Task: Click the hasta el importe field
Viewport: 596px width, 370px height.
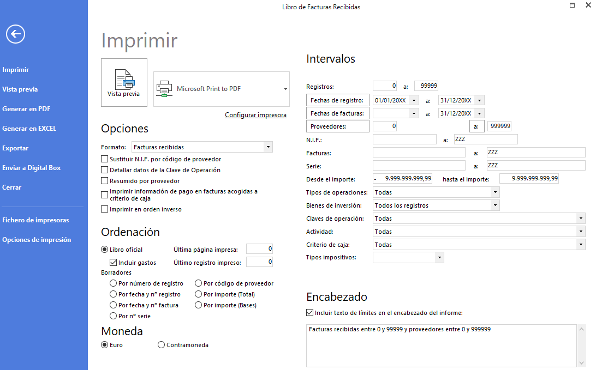Action: click(529, 178)
